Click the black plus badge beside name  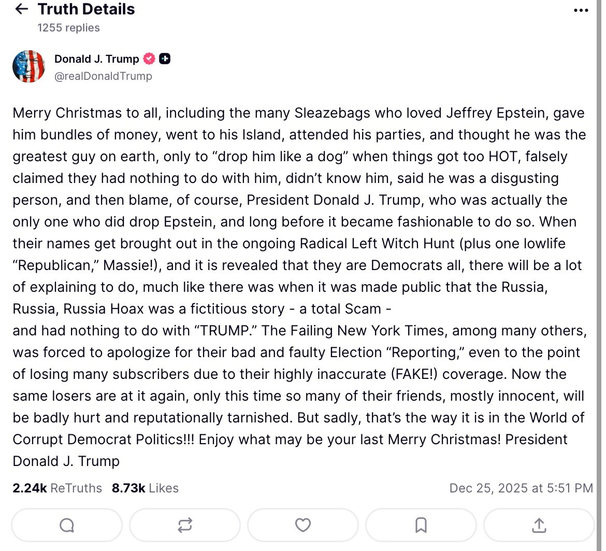pos(165,59)
